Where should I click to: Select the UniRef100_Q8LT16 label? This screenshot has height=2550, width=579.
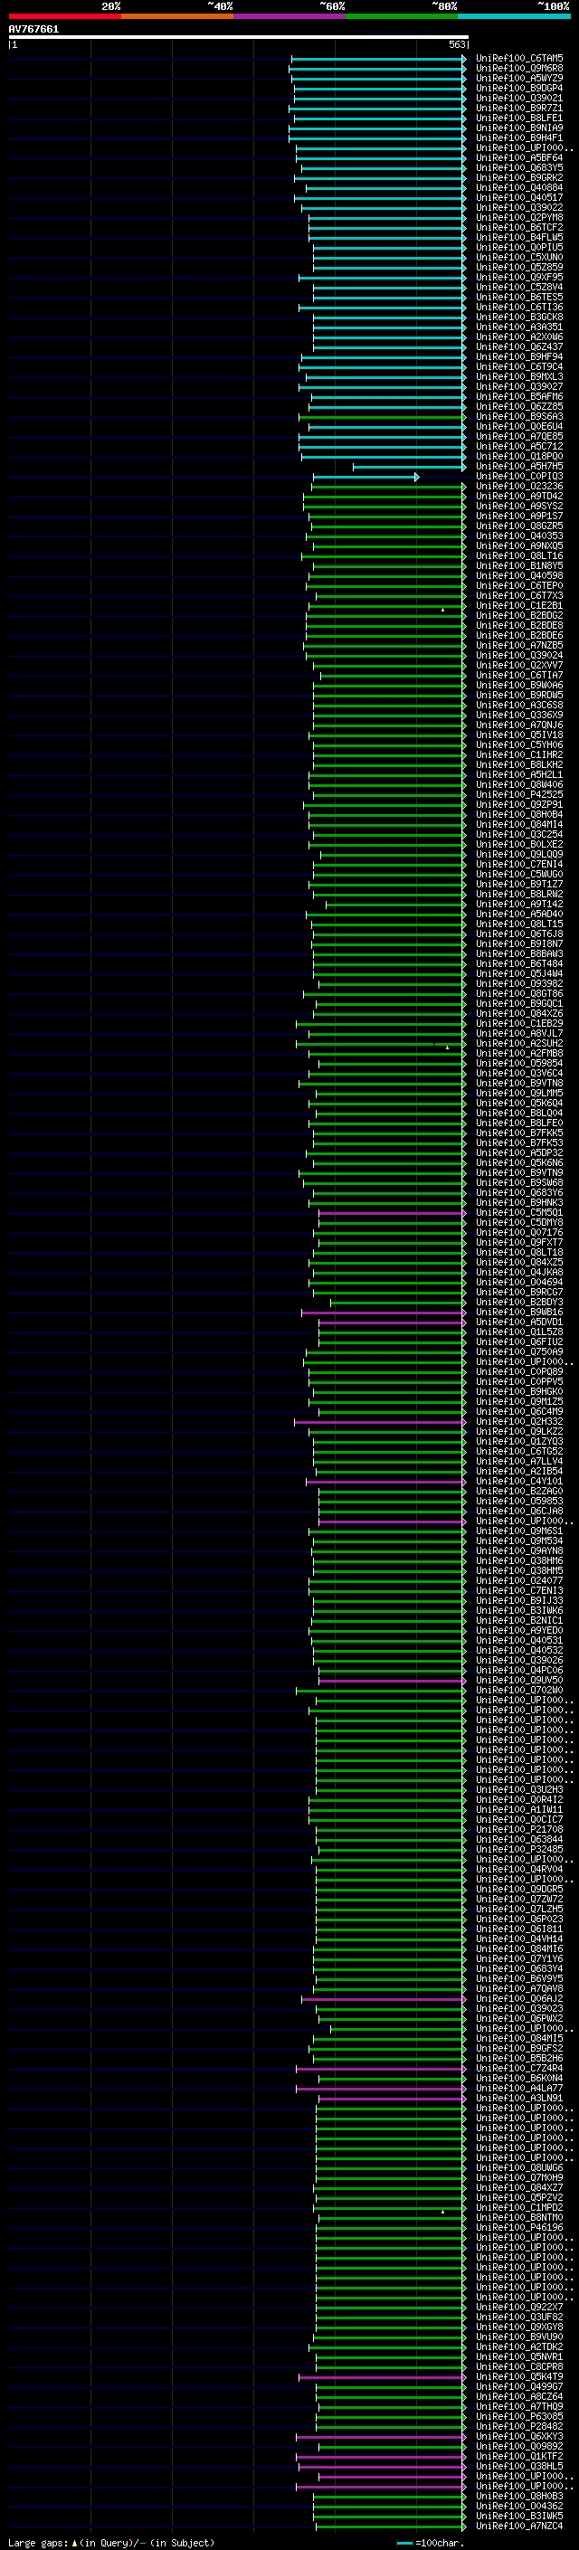click(518, 556)
